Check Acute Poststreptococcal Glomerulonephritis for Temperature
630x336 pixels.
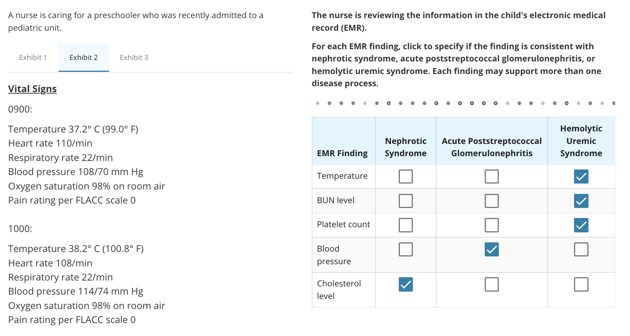click(491, 177)
